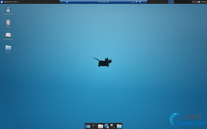
Task: Open the Applications Menu
Action: point(9,2)
